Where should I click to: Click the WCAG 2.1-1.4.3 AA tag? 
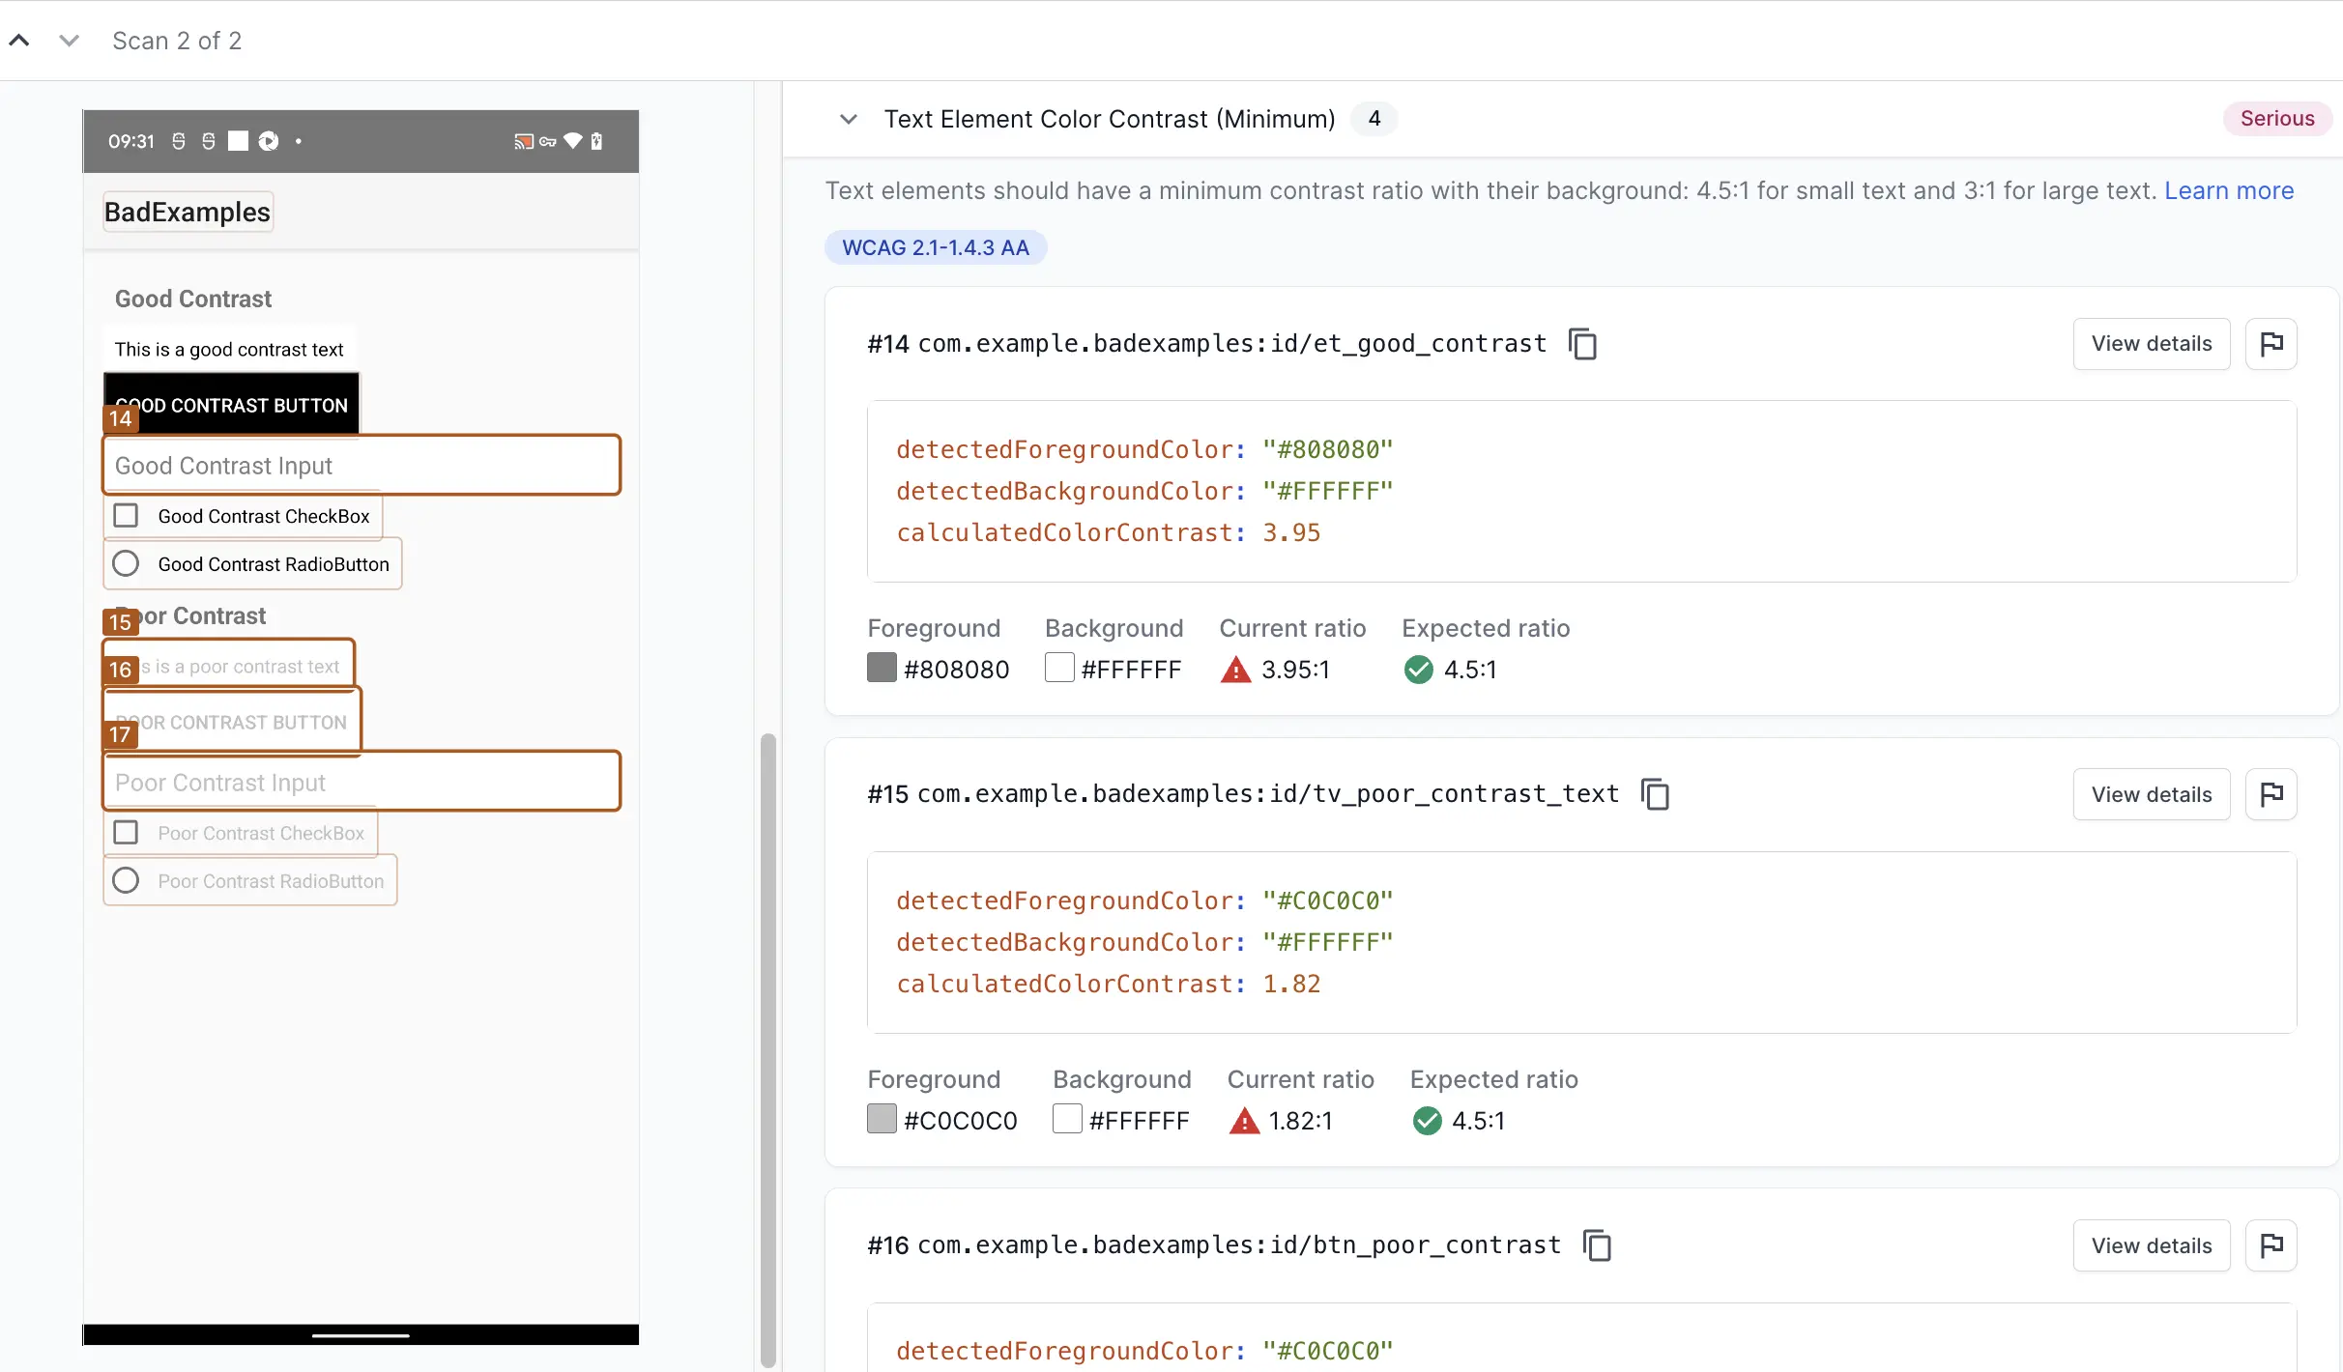tap(935, 247)
